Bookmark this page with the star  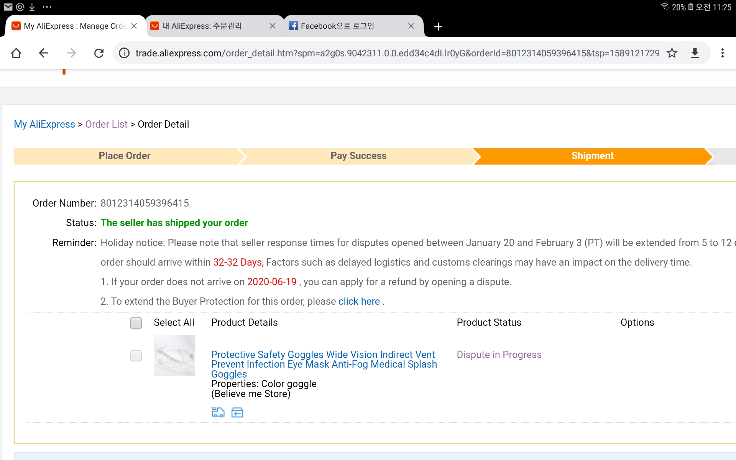[672, 53]
